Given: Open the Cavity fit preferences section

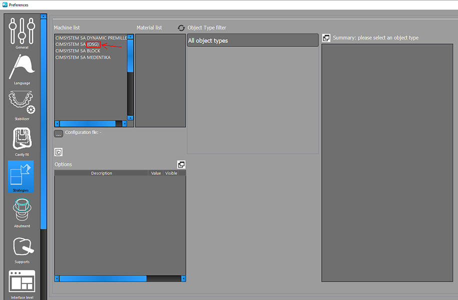Looking at the screenshot, I should point(22,141).
